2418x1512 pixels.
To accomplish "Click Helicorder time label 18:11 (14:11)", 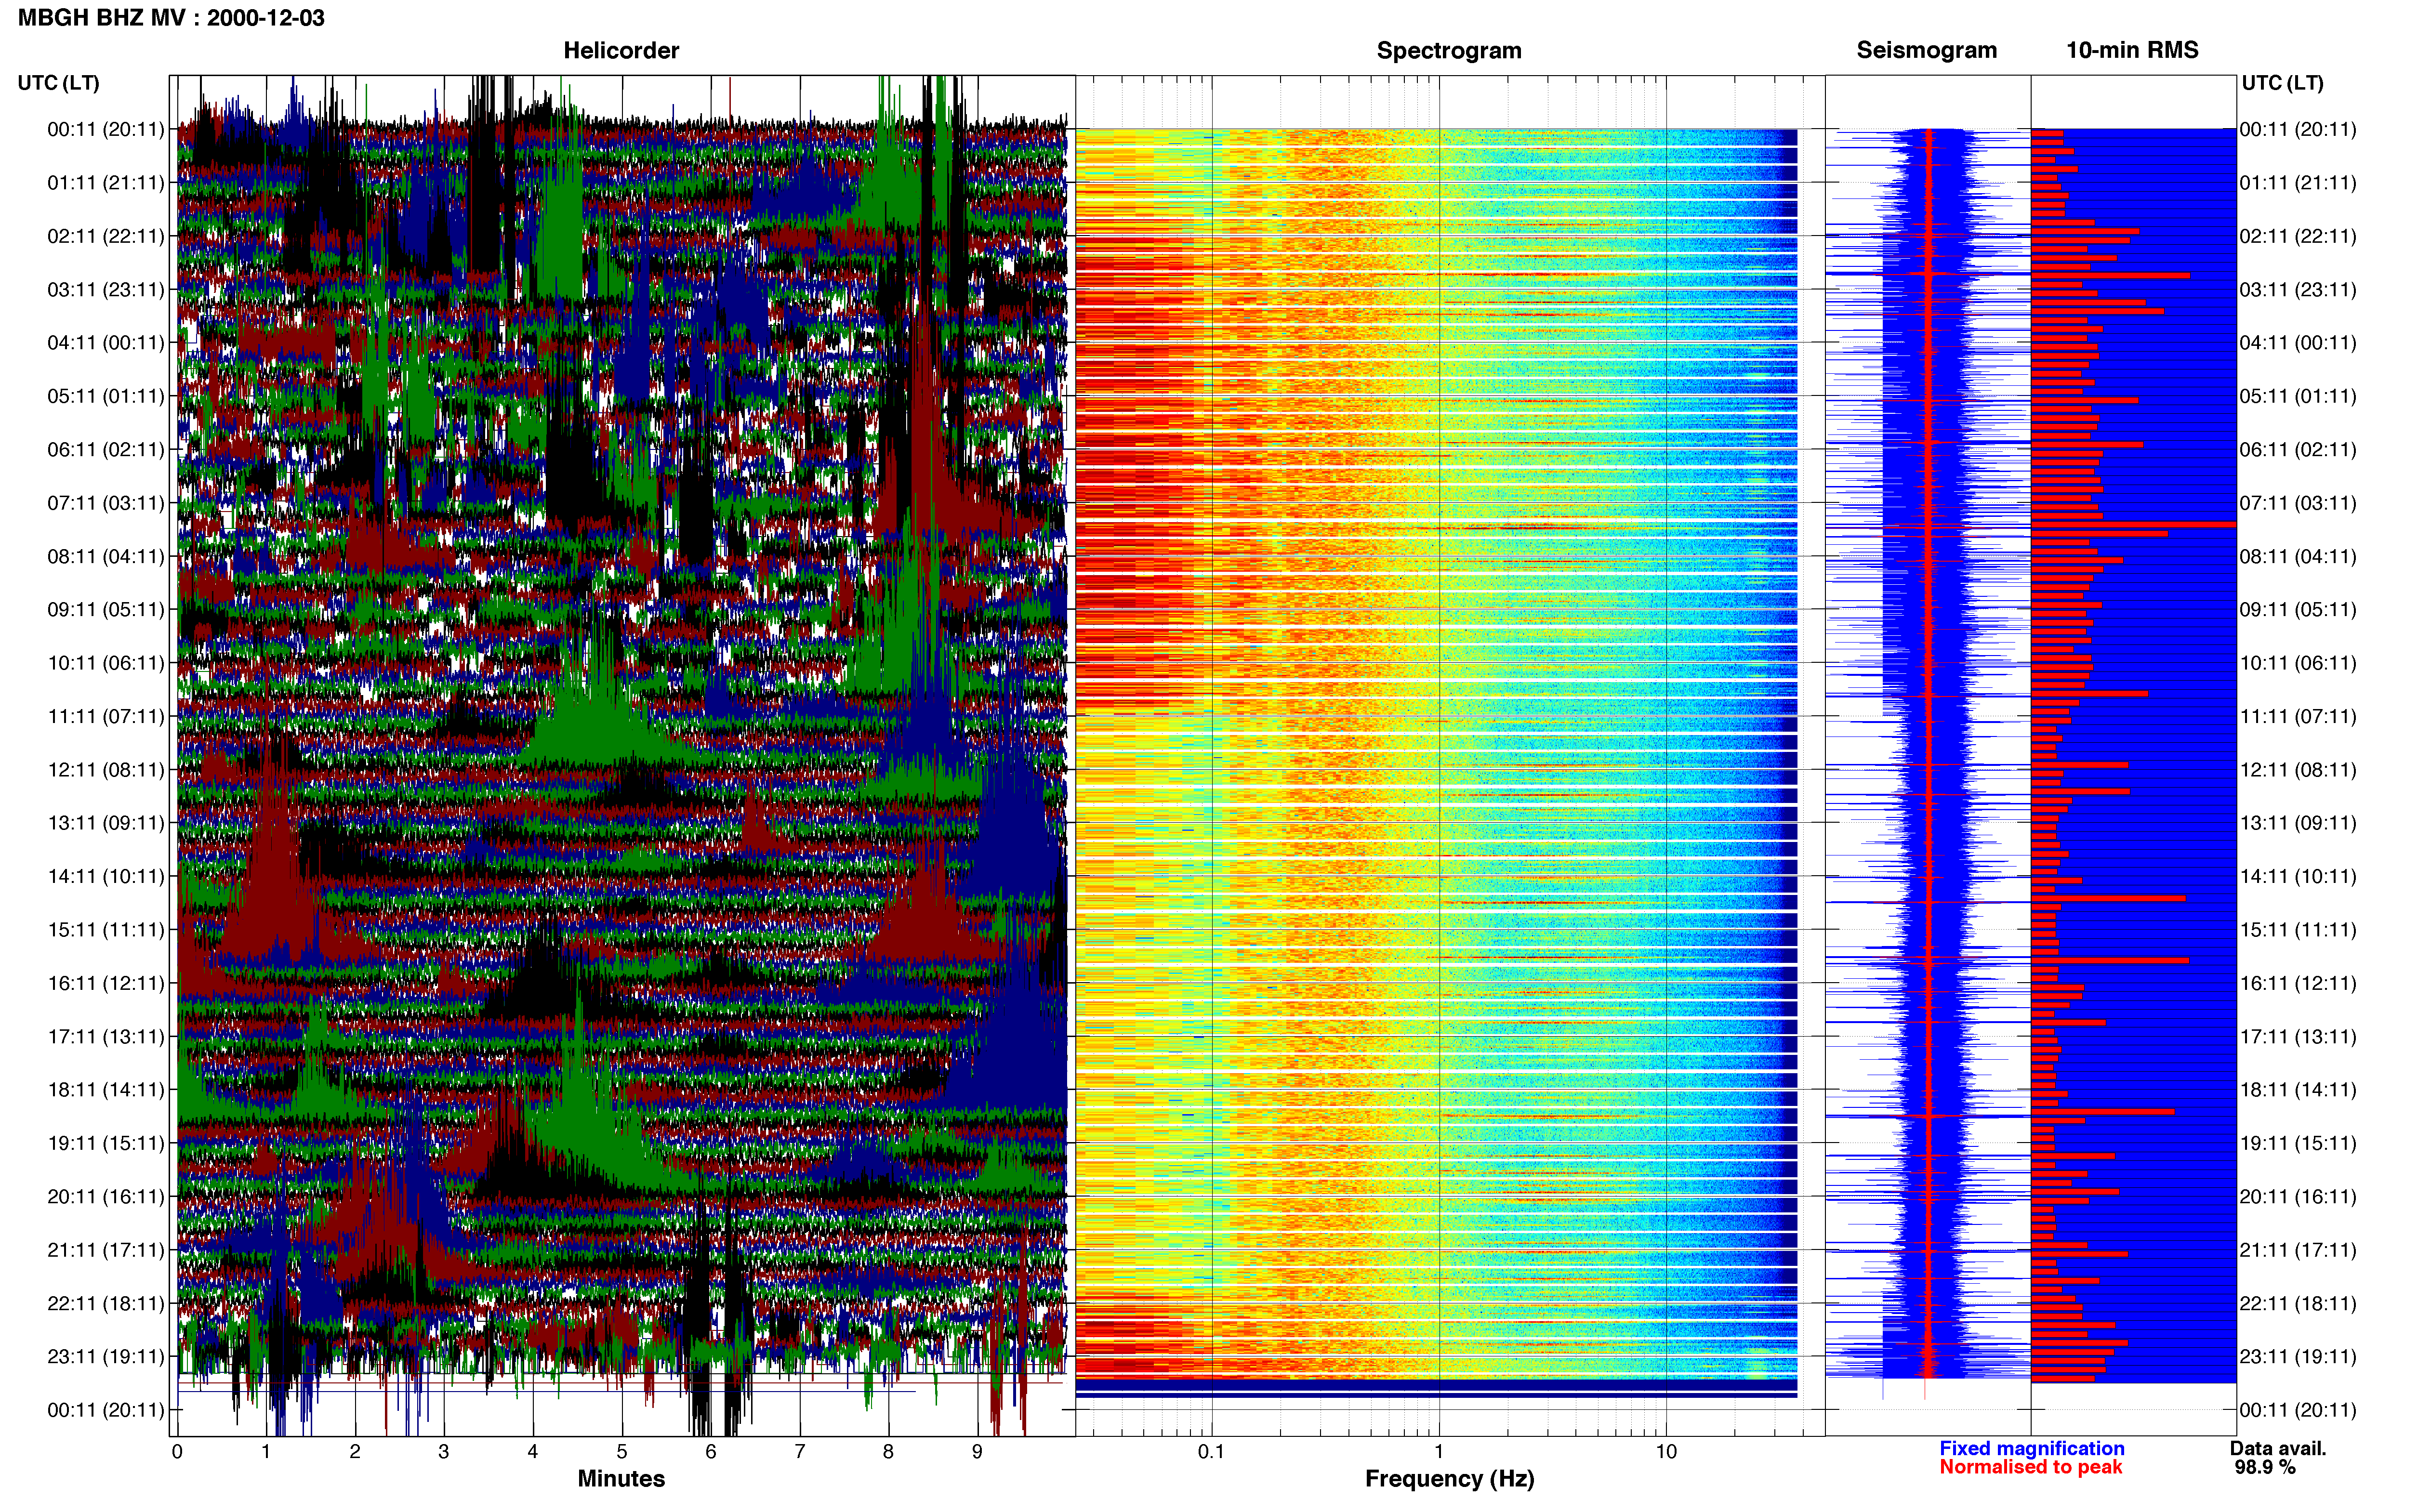I will point(106,1090).
